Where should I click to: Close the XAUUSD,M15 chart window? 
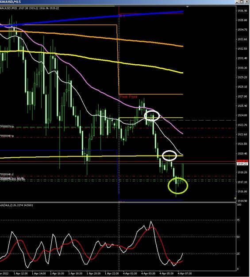[246, 2]
